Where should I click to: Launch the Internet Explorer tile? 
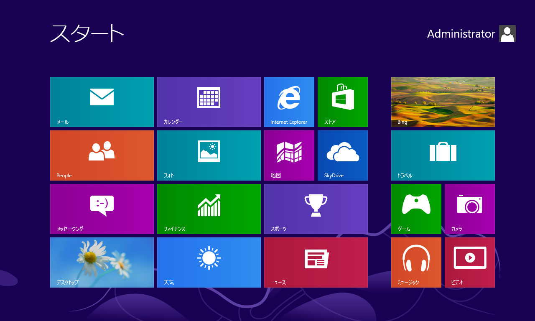point(289,102)
